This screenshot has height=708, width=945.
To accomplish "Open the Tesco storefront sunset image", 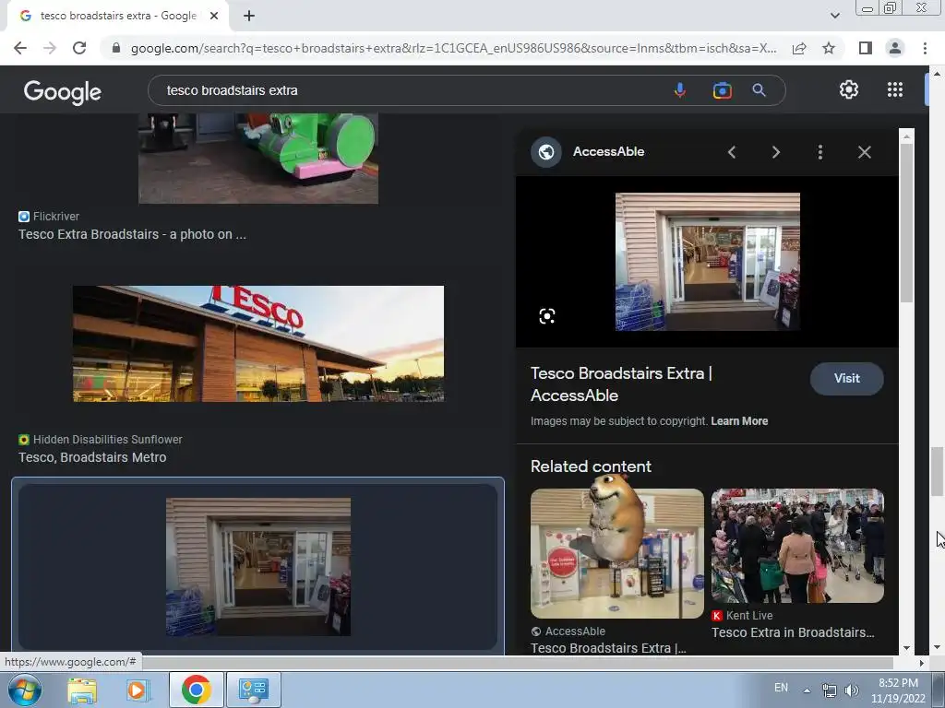I will (x=258, y=344).
